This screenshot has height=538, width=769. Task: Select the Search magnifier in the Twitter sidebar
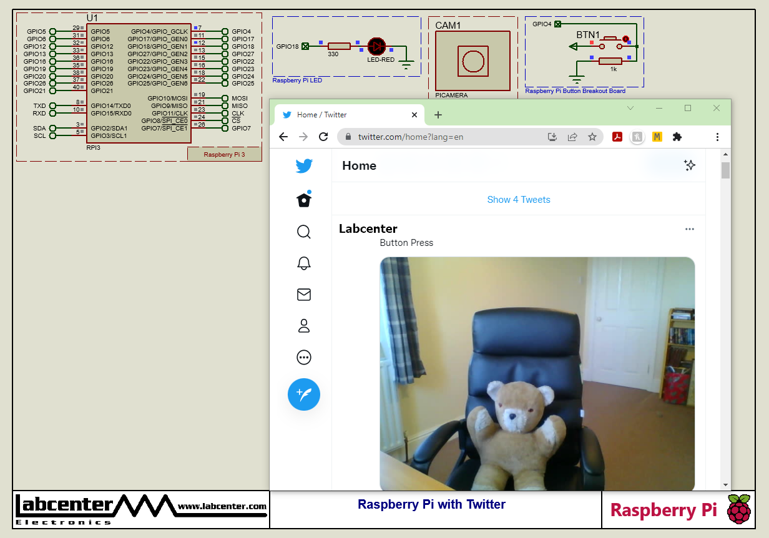point(304,232)
